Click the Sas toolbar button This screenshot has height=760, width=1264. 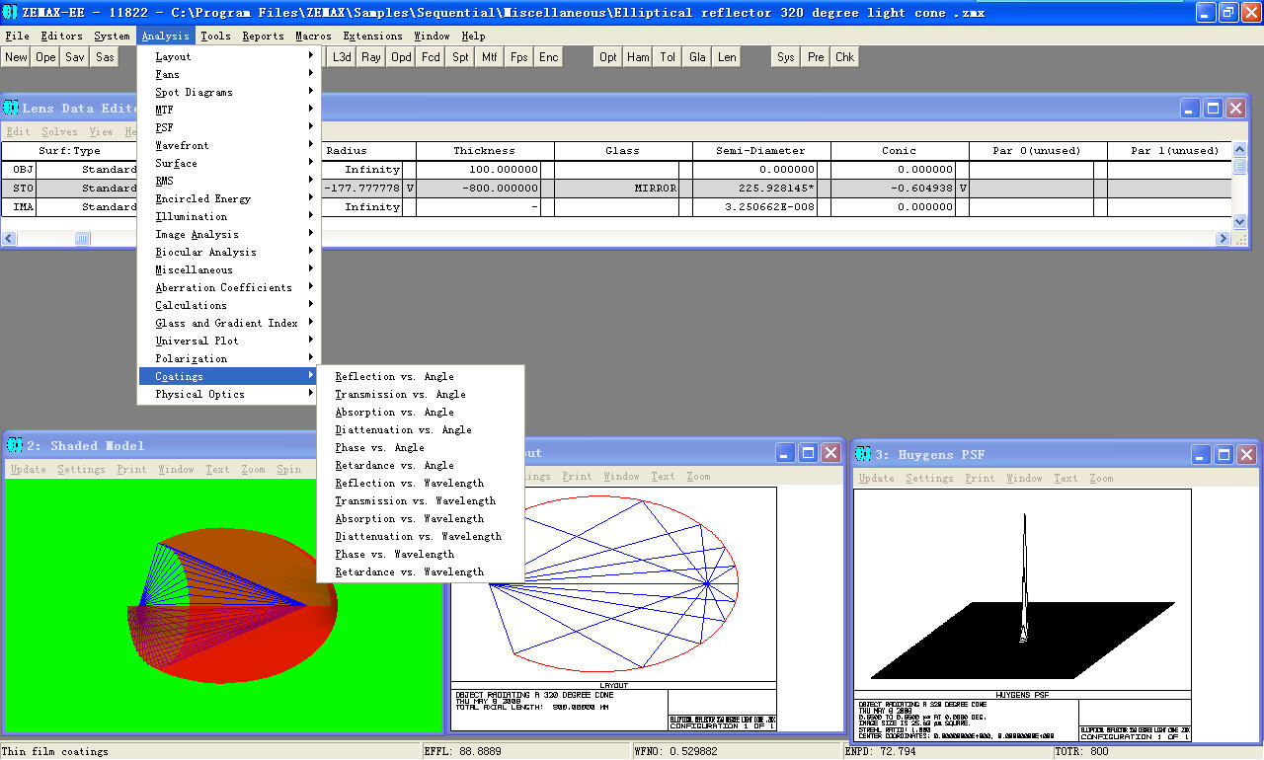(x=105, y=57)
